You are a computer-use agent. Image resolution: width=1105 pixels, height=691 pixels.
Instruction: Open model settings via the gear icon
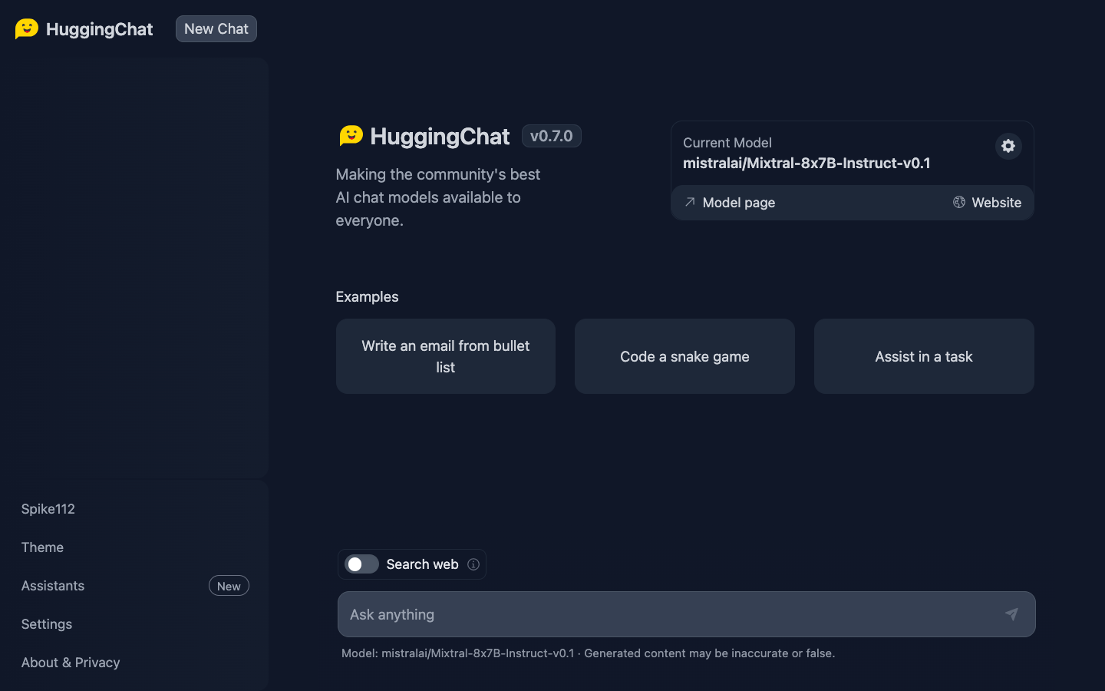tap(1008, 146)
